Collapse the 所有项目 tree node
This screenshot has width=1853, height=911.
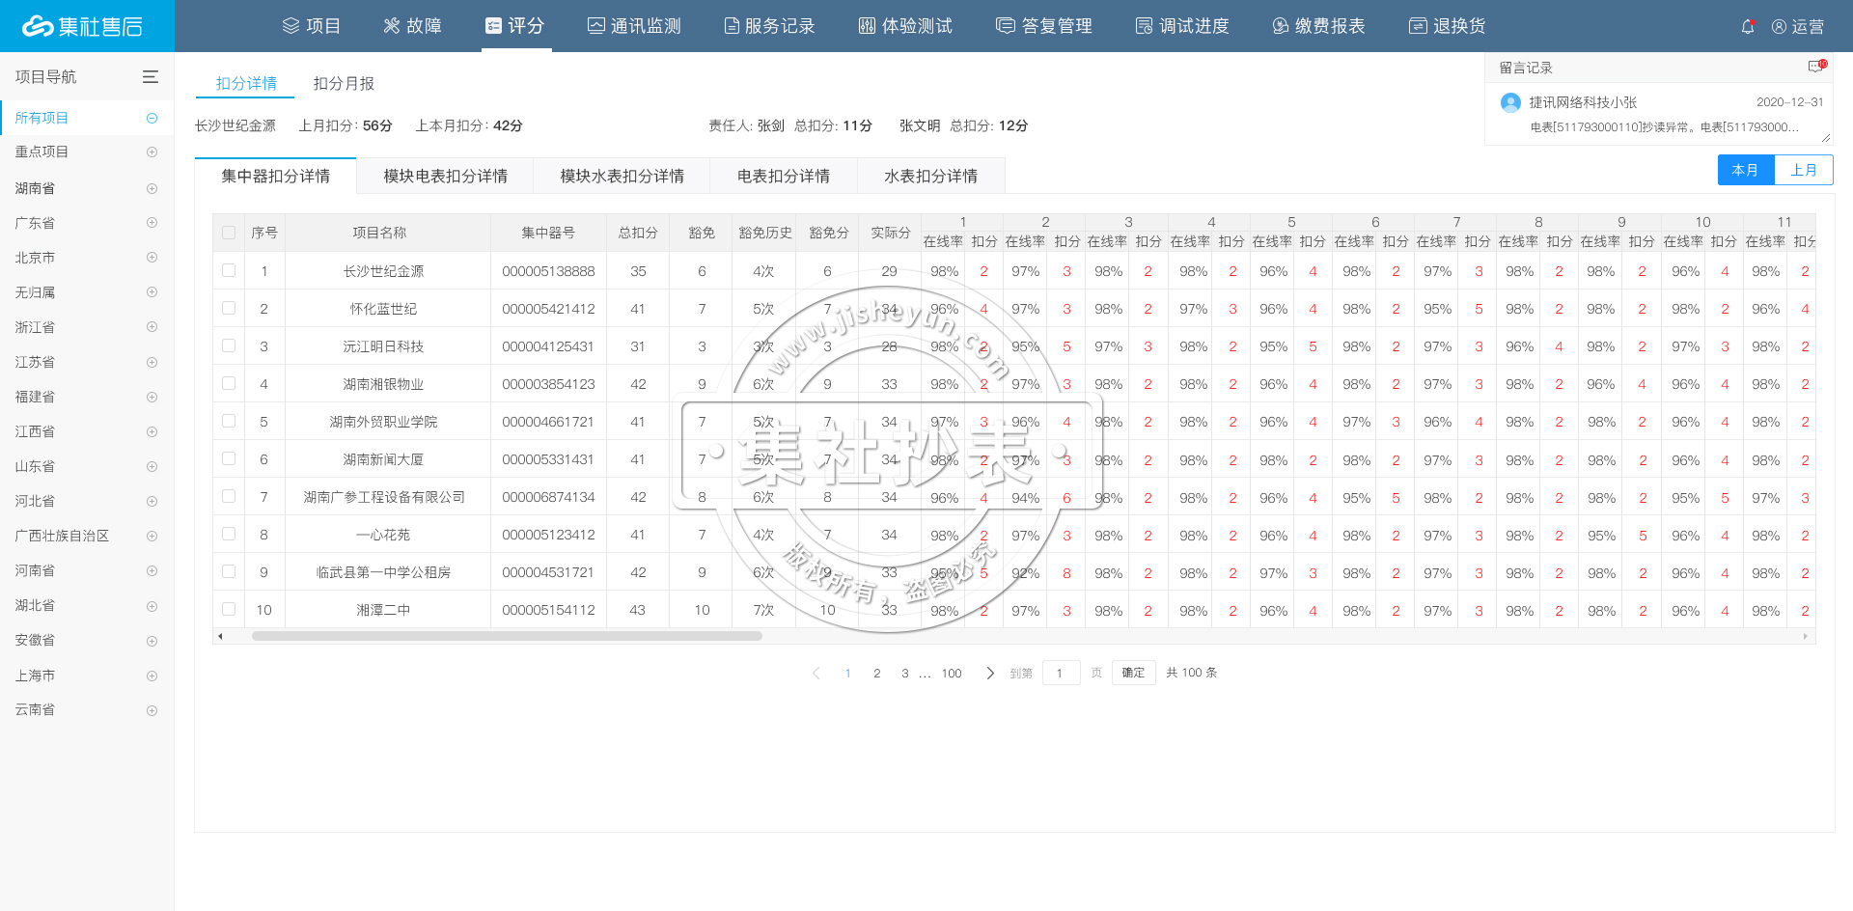click(152, 118)
